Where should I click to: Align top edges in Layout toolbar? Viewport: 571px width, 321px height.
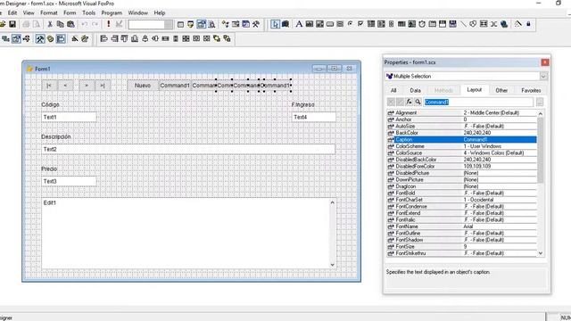coord(125,38)
